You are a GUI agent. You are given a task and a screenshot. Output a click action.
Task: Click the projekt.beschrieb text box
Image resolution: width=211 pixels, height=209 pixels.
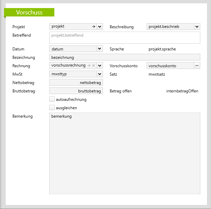point(170,27)
